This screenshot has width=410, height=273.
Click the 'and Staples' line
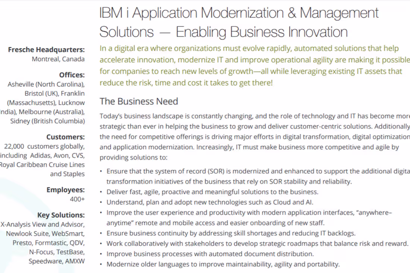click(x=67, y=174)
